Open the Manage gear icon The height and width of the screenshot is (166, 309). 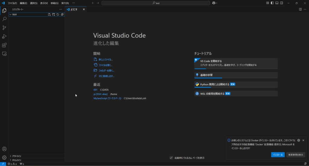pos(4,158)
